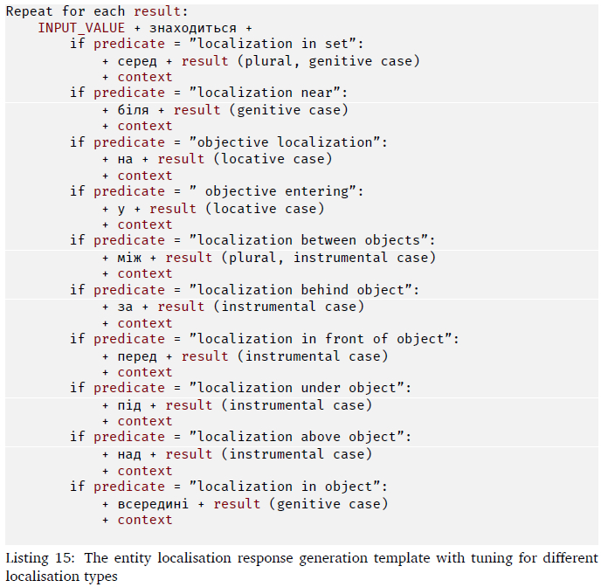608x587 pixels.
Task: Click the word "під"
Action: 129,404
